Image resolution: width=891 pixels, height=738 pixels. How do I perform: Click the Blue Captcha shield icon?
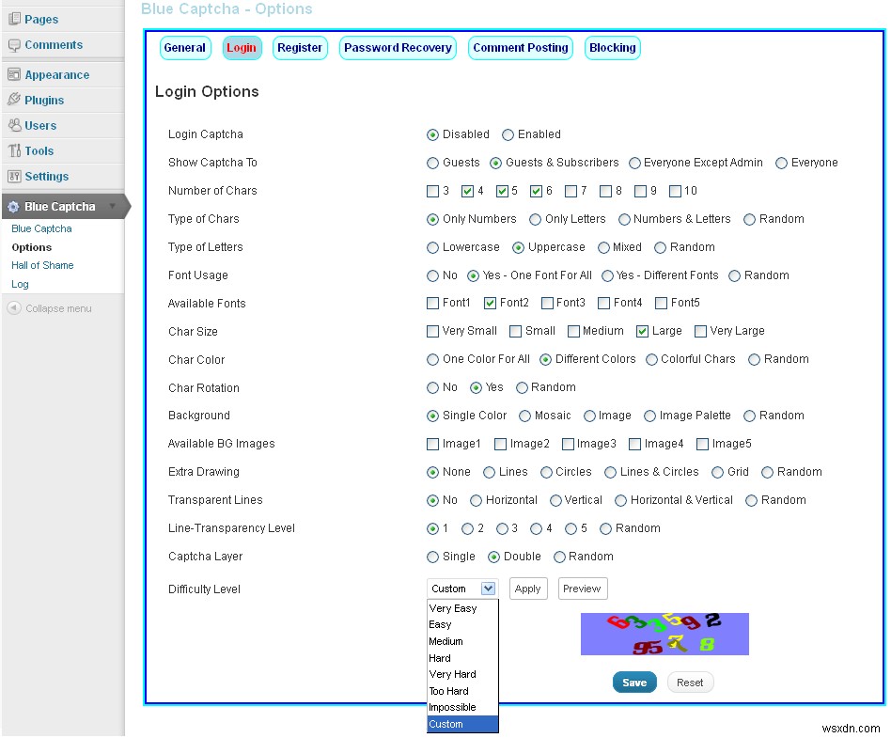click(x=13, y=206)
